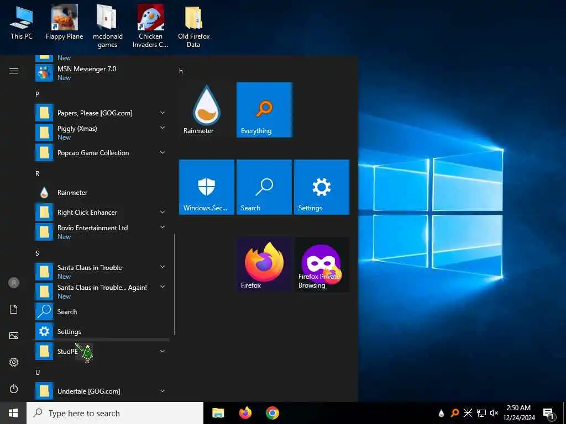Viewport: 566px width, 424px height.
Task: Select the Old Firefox Data desktop folder
Action: coord(194,26)
